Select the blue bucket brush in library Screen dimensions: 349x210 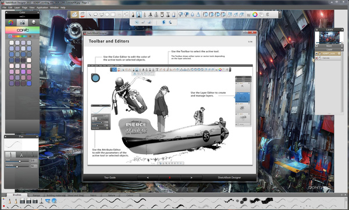coord(48,201)
